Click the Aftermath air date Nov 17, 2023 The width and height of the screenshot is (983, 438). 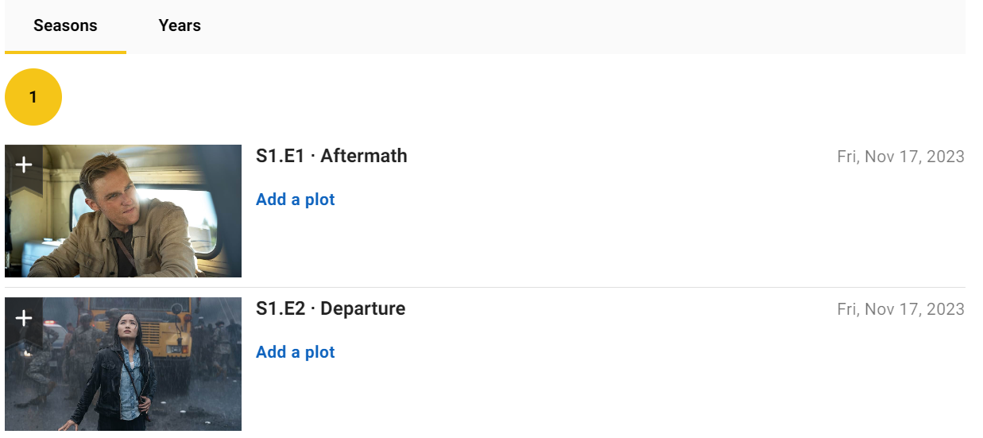tap(900, 157)
